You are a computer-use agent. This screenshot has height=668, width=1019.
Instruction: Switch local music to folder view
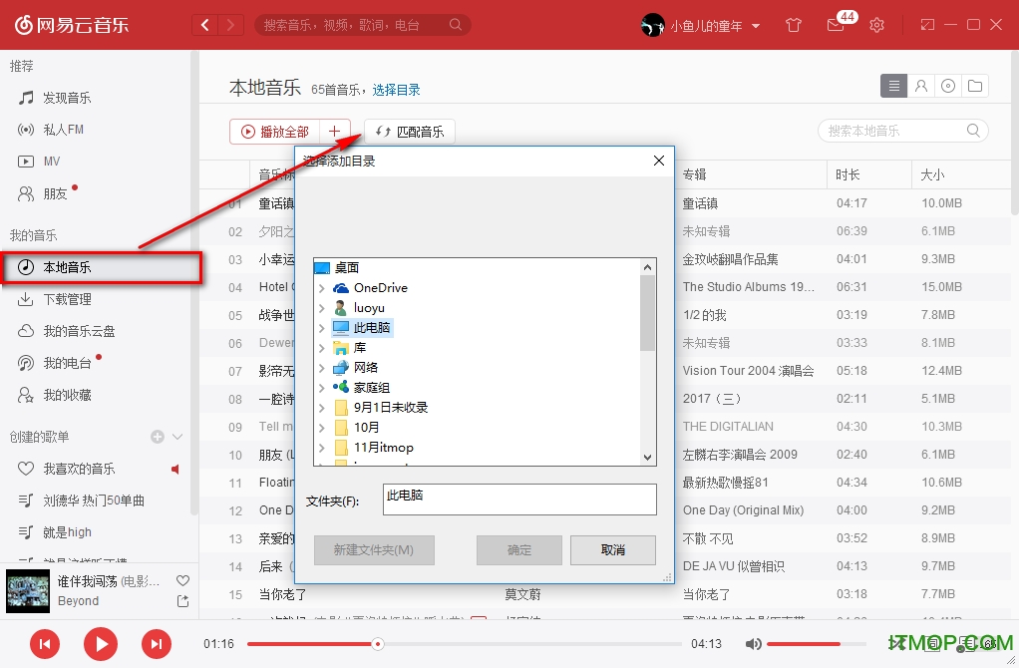pyautogui.click(x=976, y=86)
